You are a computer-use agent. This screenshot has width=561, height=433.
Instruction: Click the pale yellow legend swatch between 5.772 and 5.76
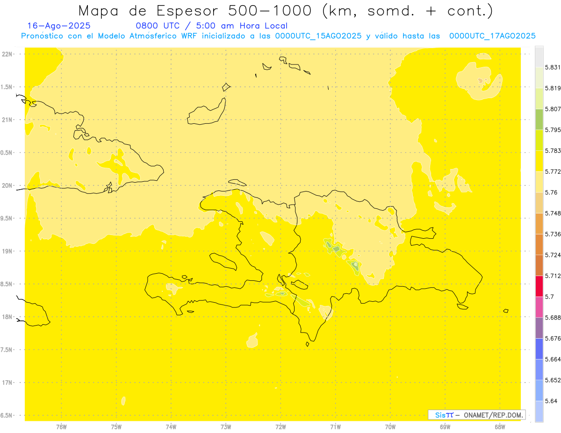click(x=539, y=182)
